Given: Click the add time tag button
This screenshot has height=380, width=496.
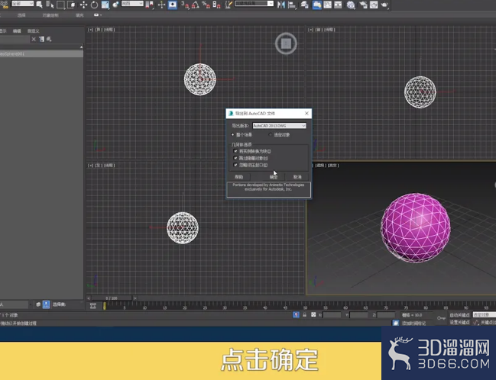Looking at the screenshot, I should (x=413, y=323).
